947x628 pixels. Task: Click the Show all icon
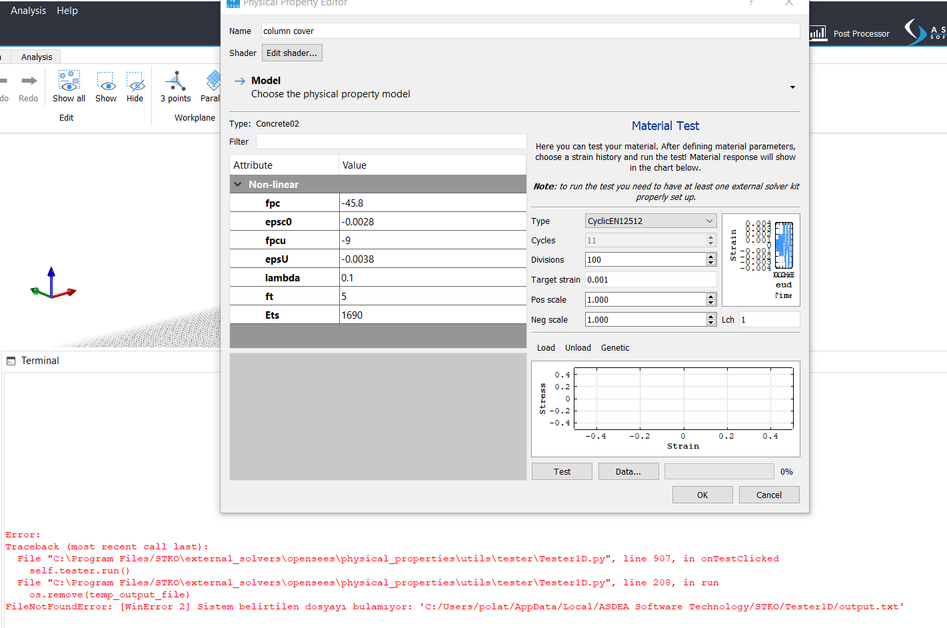click(69, 81)
